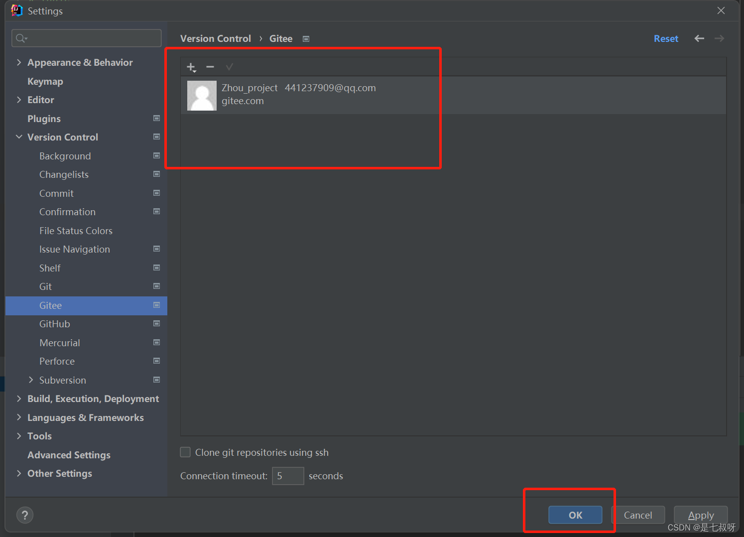Open Git settings page
Viewport: 744px width, 537px height.
pyautogui.click(x=45, y=286)
